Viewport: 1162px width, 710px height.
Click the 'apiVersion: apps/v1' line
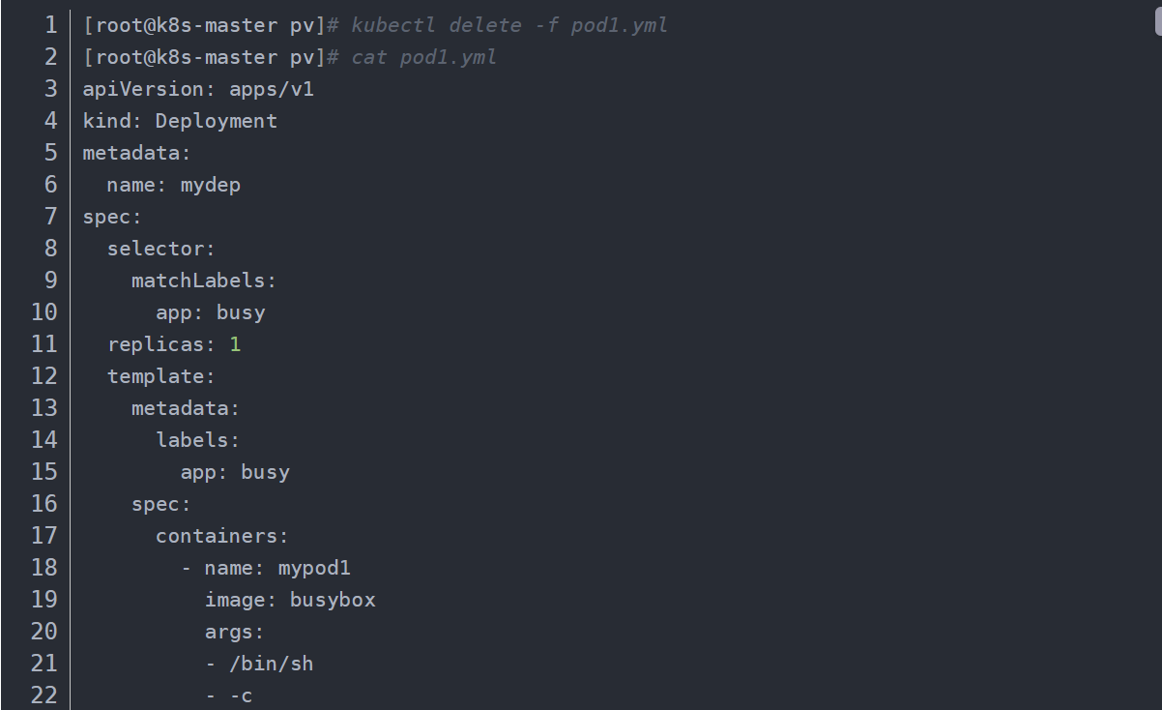pyautogui.click(x=198, y=89)
